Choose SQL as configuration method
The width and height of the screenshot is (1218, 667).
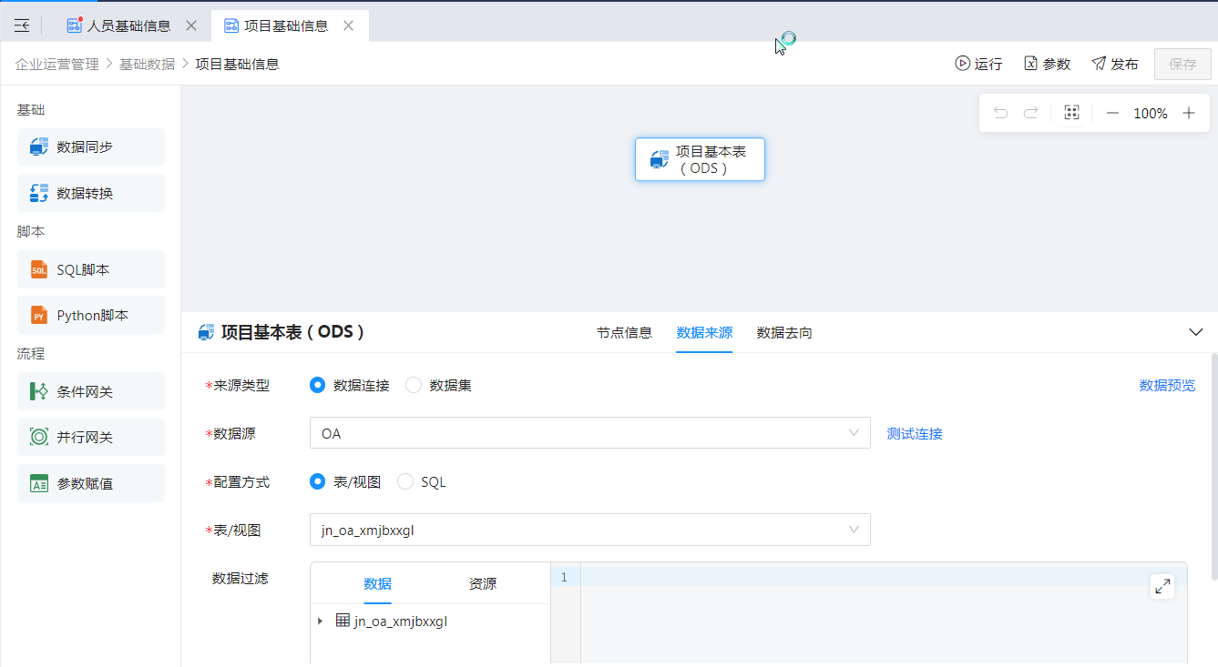(x=406, y=481)
